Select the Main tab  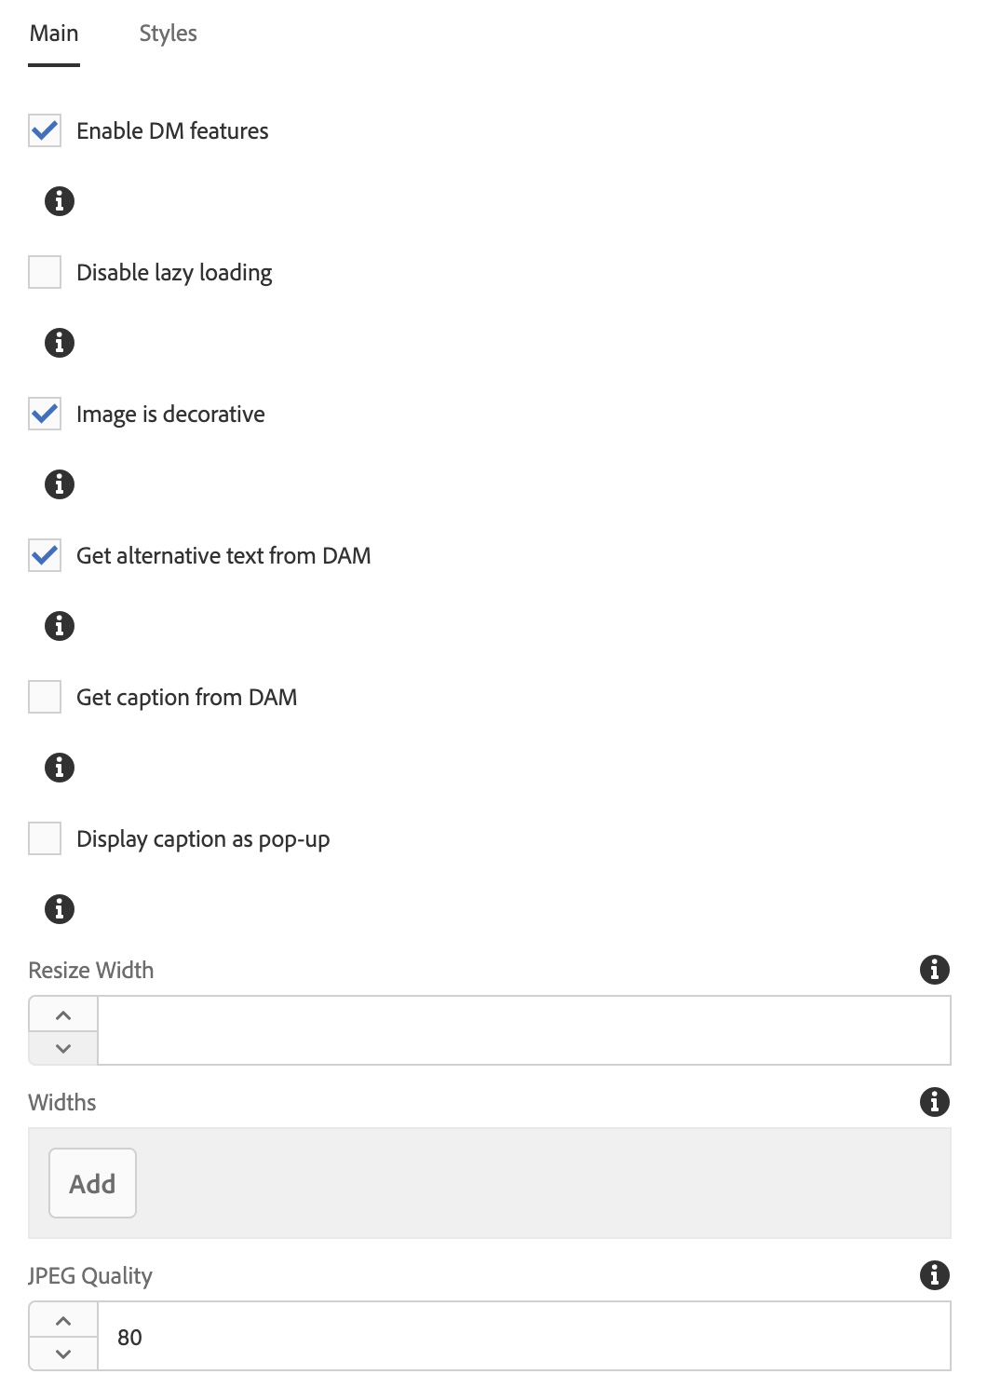pos(54,33)
